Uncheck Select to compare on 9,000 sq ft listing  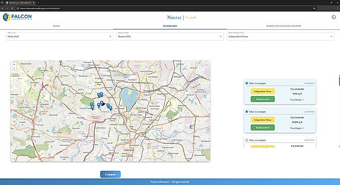pyautogui.click(x=246, y=83)
